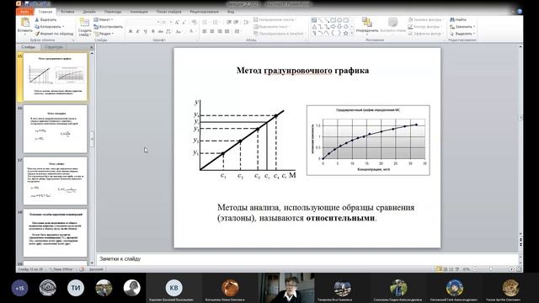
Task: Toggle text shadow formatting
Action: pos(153,31)
